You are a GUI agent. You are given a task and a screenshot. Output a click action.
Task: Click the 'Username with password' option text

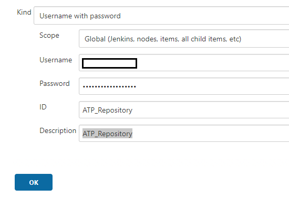(80, 16)
